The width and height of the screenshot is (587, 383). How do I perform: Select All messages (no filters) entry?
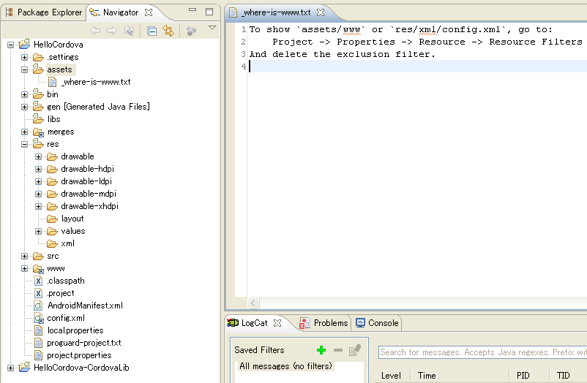pyautogui.click(x=285, y=366)
